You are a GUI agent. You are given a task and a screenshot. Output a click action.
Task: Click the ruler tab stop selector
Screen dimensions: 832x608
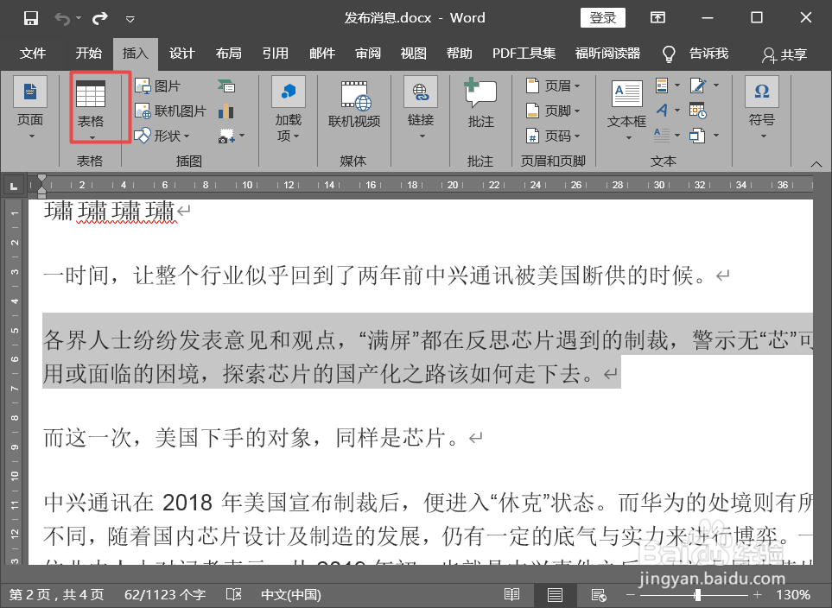tap(13, 186)
